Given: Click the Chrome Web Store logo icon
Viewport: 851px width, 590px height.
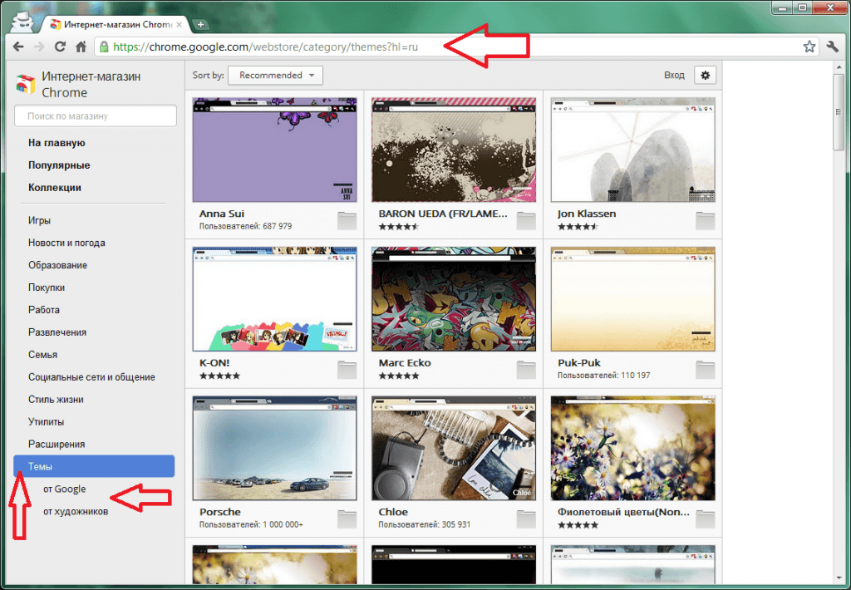Looking at the screenshot, I should (26, 85).
